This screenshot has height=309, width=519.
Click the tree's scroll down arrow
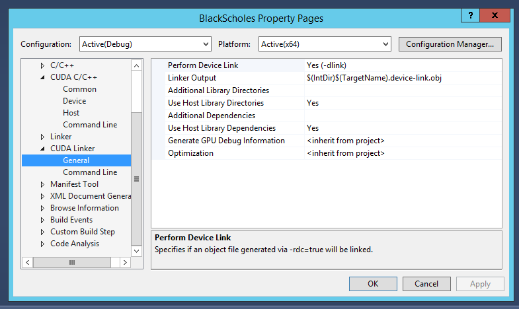[137, 251]
